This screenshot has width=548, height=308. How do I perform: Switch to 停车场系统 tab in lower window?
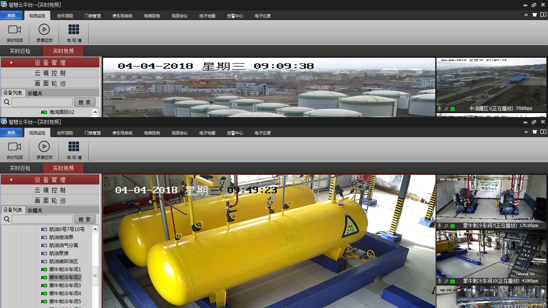pyautogui.click(x=122, y=133)
